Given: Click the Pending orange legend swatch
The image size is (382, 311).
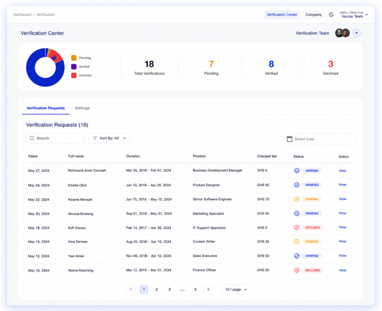Looking at the screenshot, I should (x=74, y=58).
